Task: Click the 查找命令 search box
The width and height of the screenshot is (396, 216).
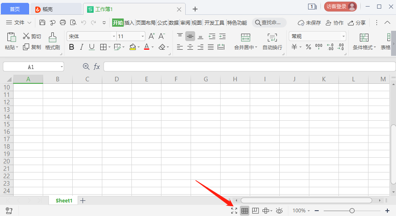Action: click(x=269, y=23)
